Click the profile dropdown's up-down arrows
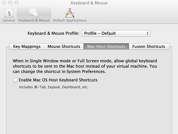The image size is (178, 134). 148,34
